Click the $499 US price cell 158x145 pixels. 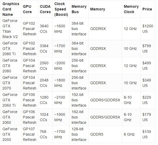click(148, 66)
